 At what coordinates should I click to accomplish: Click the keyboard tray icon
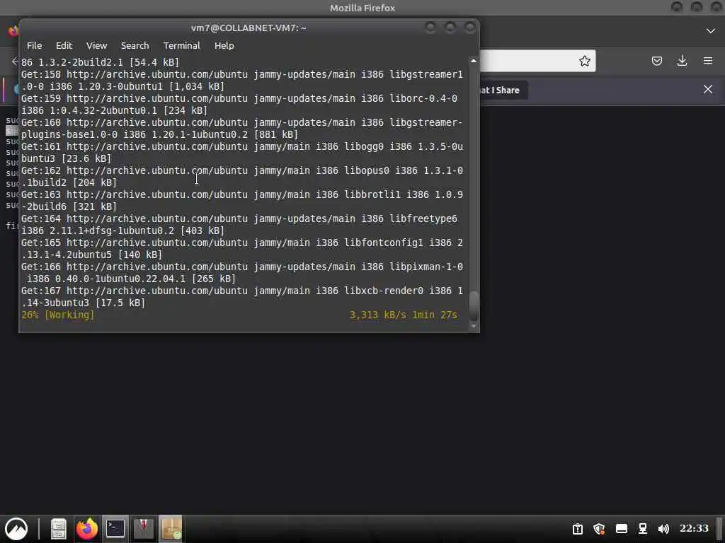point(622,529)
